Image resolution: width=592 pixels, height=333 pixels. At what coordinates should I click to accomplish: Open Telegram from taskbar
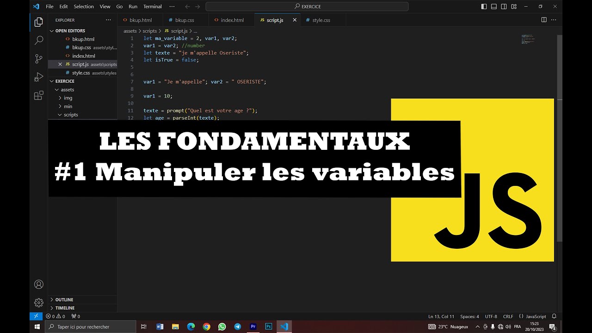pyautogui.click(x=237, y=327)
